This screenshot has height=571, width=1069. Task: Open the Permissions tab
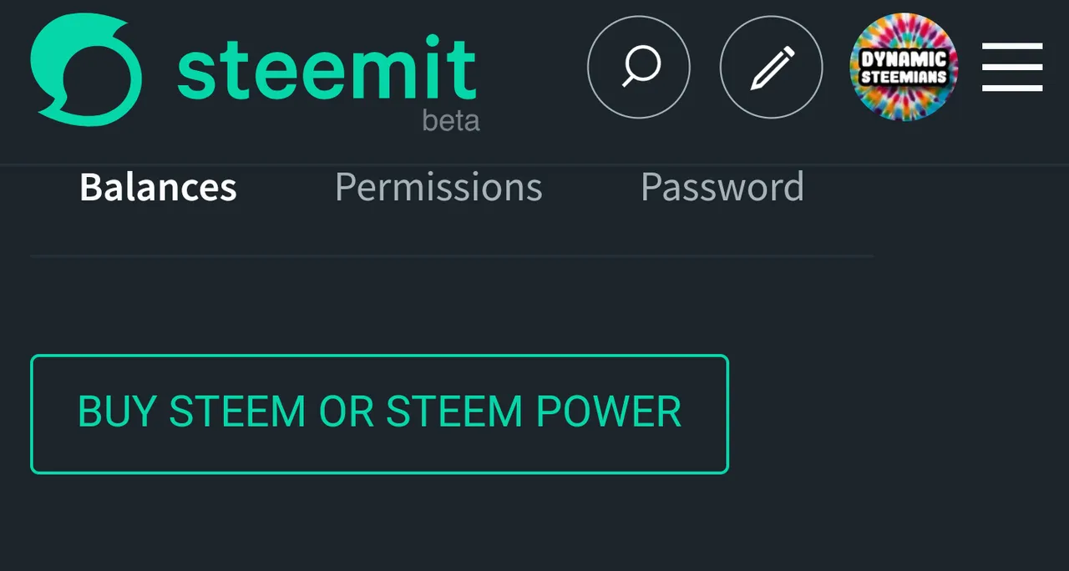(438, 187)
